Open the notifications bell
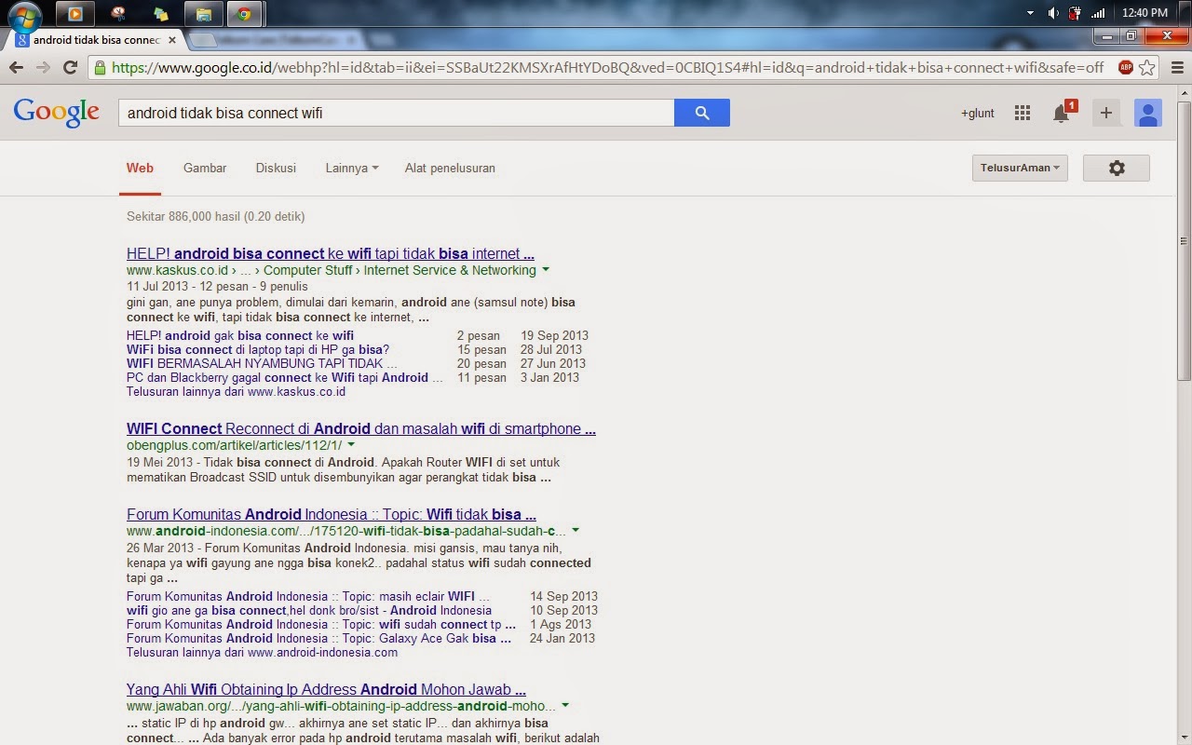 (1062, 113)
